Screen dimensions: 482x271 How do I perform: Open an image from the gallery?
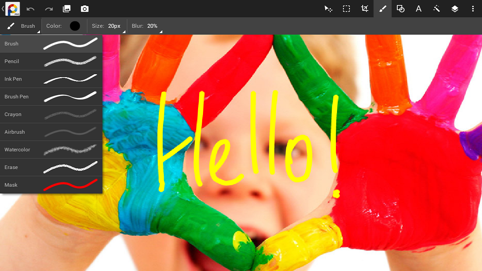[x=66, y=9]
